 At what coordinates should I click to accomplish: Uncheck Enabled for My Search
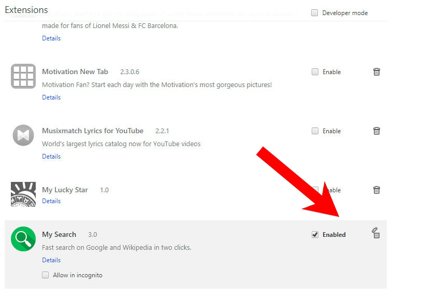tap(315, 235)
